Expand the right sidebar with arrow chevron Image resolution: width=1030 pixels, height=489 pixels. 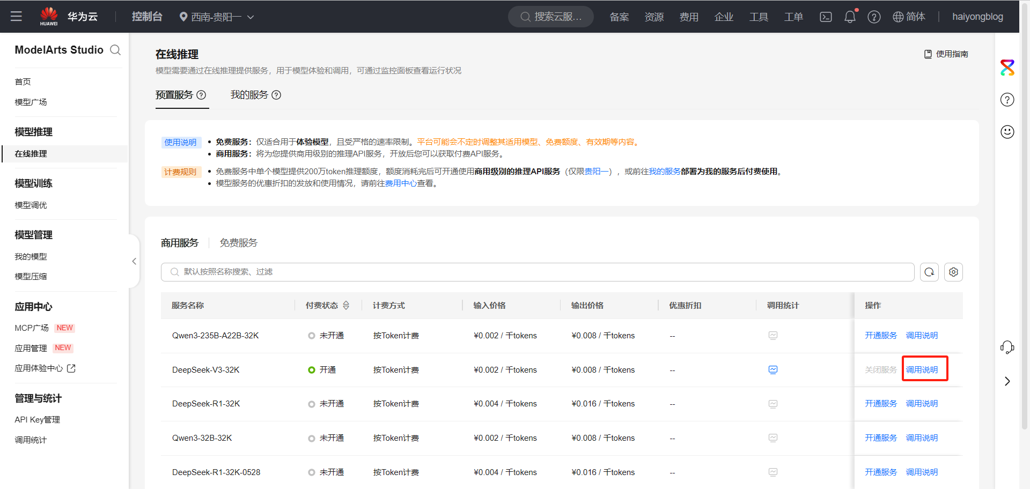click(1007, 381)
